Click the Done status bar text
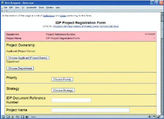 (34, 117)
